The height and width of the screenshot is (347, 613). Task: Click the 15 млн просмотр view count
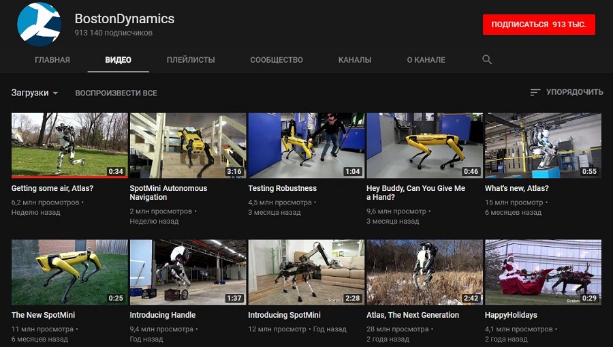coord(514,202)
